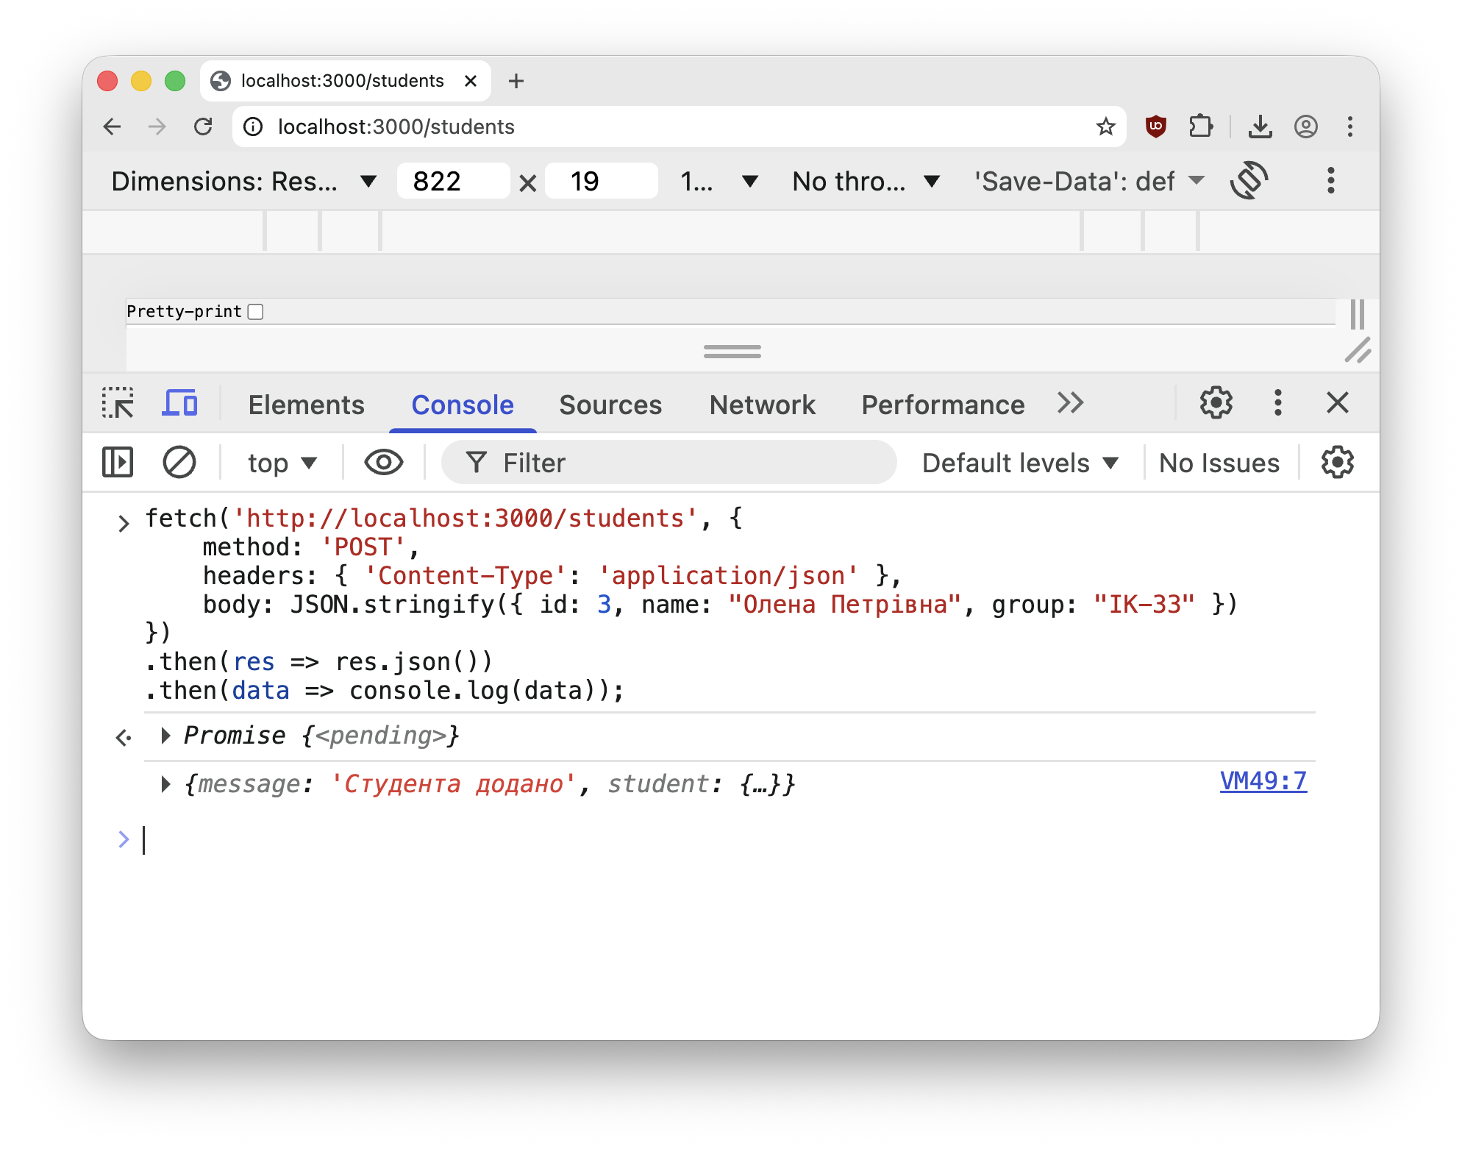1462x1149 pixels.
Task: Open DevTools settings gear
Action: click(x=1216, y=403)
